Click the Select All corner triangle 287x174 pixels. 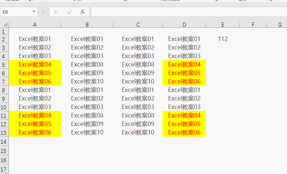point(6,24)
